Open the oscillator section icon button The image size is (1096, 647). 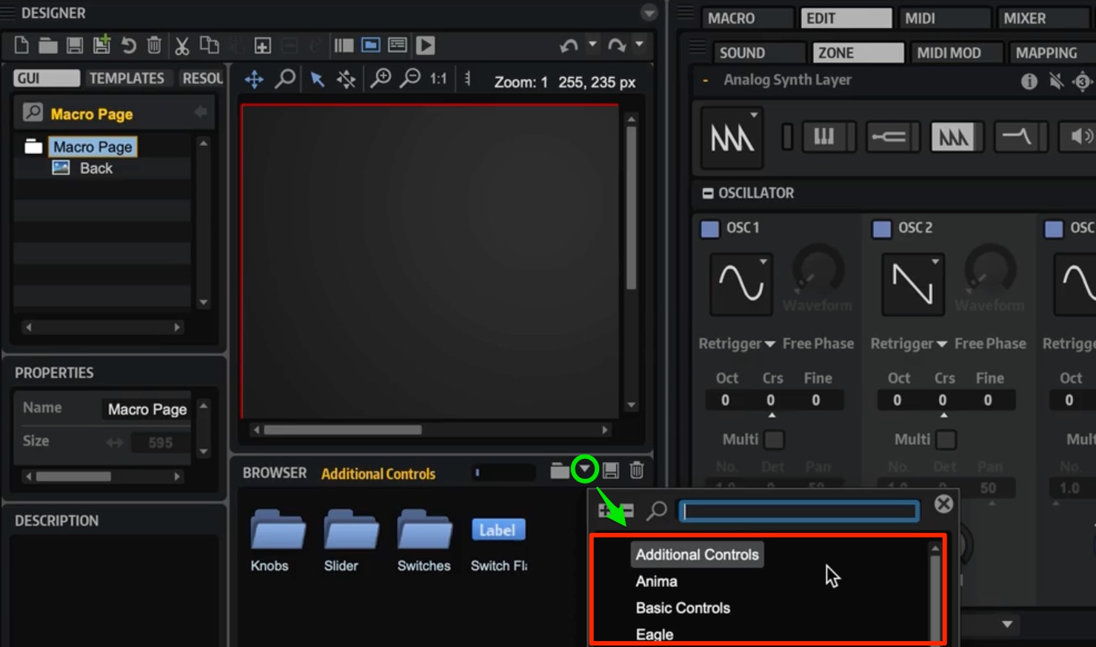[x=953, y=137]
